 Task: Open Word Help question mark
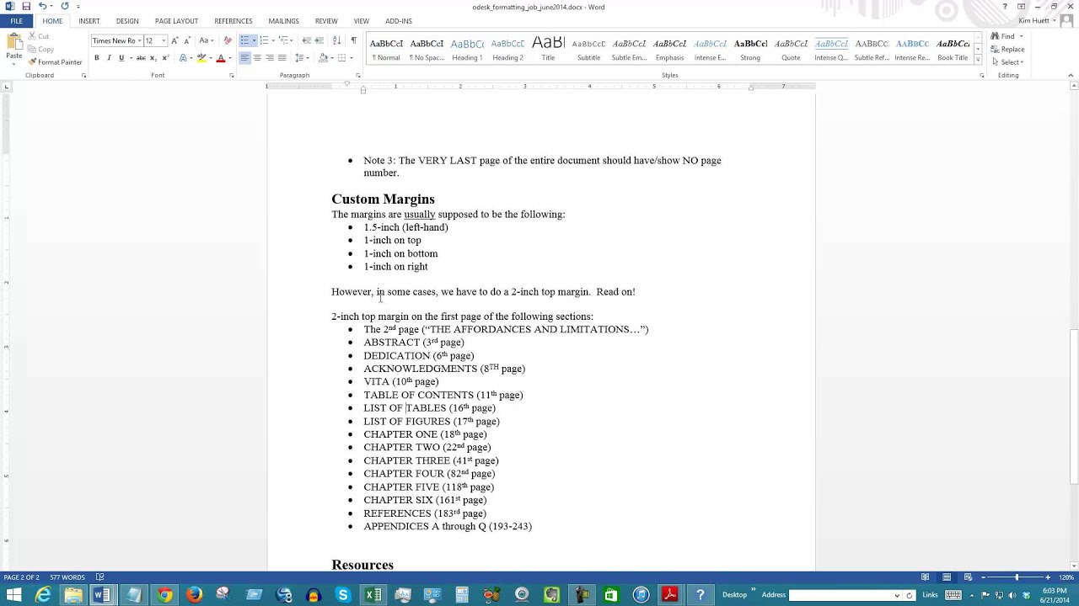click(x=1005, y=7)
